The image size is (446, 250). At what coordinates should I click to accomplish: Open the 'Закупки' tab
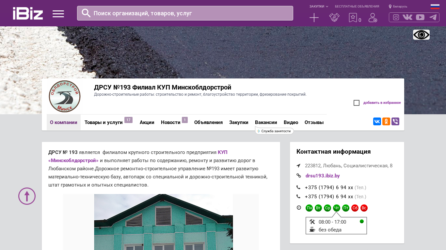(x=239, y=122)
